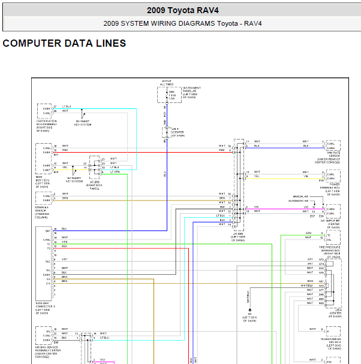Screen dimensions: 361x364
Task: Click the "2009 SYSTEM WIRING DIAGRAMS Toyota - RAV4" subtitle
Action: pos(182,23)
